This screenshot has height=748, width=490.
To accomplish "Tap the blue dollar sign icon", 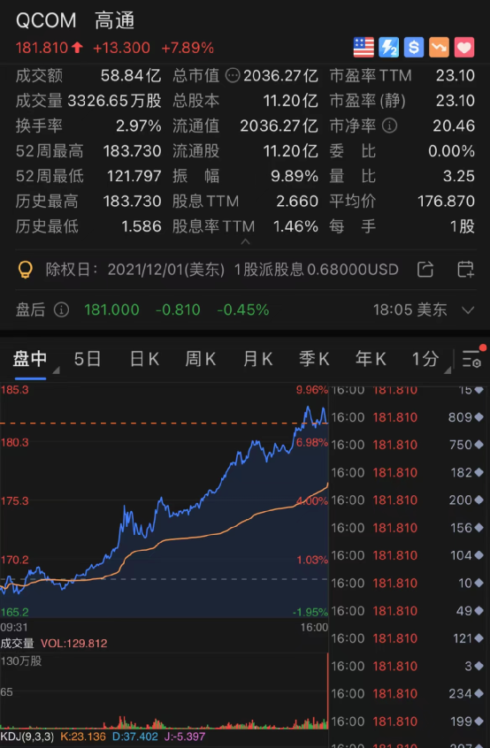I will tap(414, 48).
